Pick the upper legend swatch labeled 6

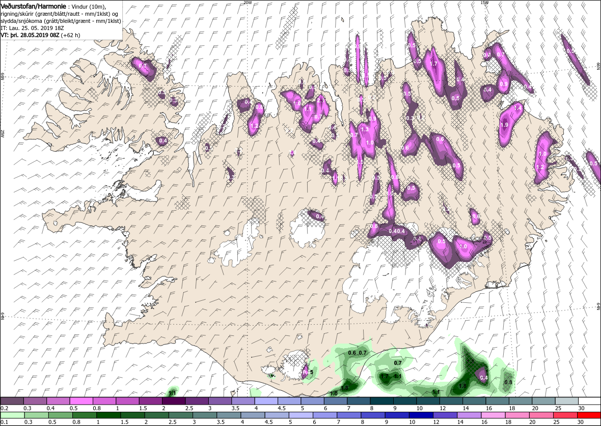(335, 401)
